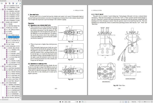Click the gray bookmark icon in panel toolbar

point(10,4)
